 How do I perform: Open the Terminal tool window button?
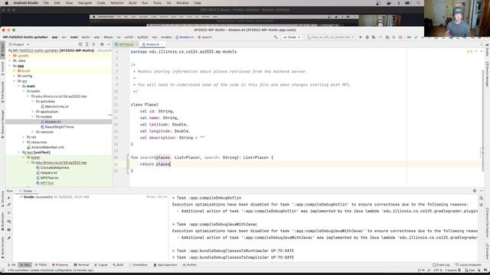[82, 265]
